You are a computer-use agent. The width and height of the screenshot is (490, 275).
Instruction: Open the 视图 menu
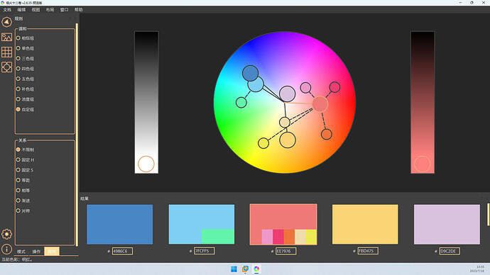(36, 10)
